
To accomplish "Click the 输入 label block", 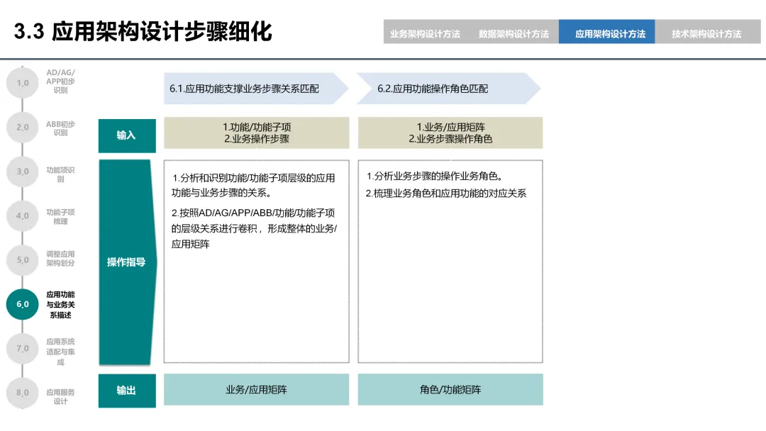I will click(127, 135).
